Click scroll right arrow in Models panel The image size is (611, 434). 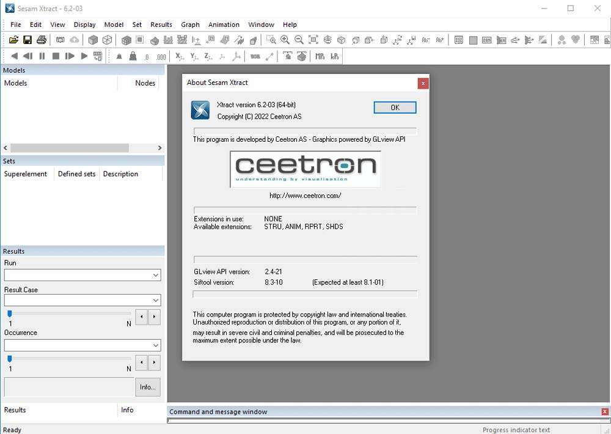(x=159, y=148)
